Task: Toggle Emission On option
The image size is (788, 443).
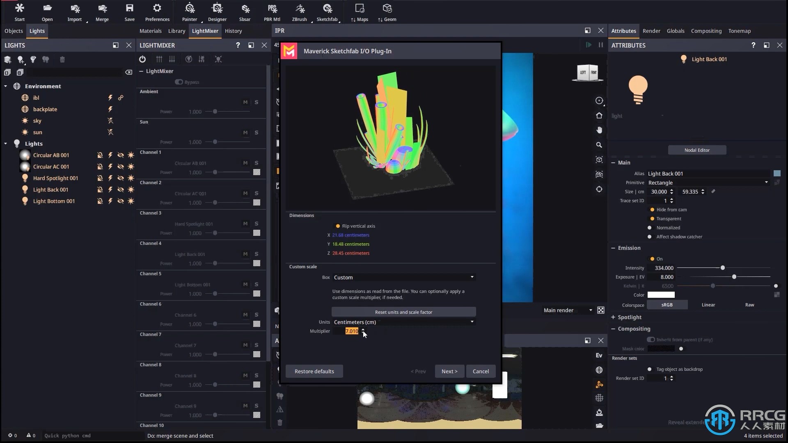Action: [x=652, y=259]
